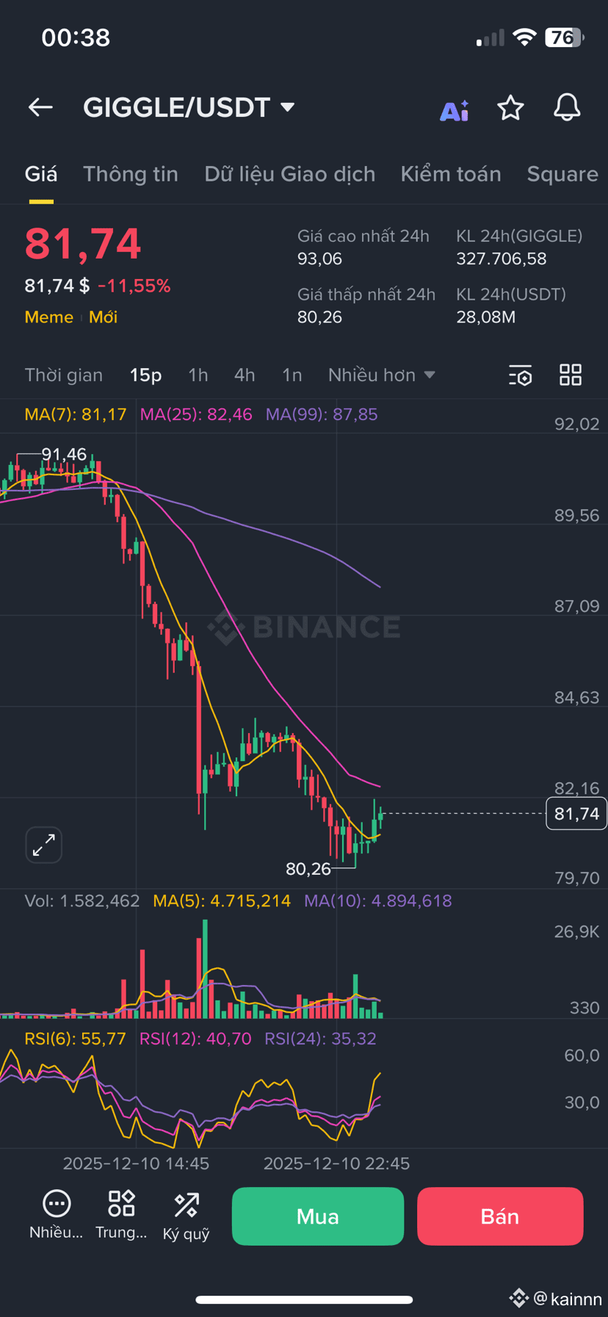Screen dimensions: 608x1317
Task: Tap the Vol: 1.582,462 label
Action: tap(82, 901)
